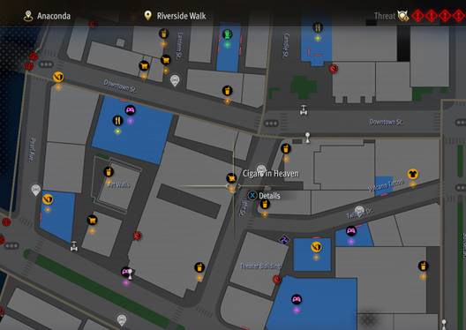The height and width of the screenshot is (330, 466).
Task: Click the red marker right of Carole St.
Action: (x=334, y=69)
